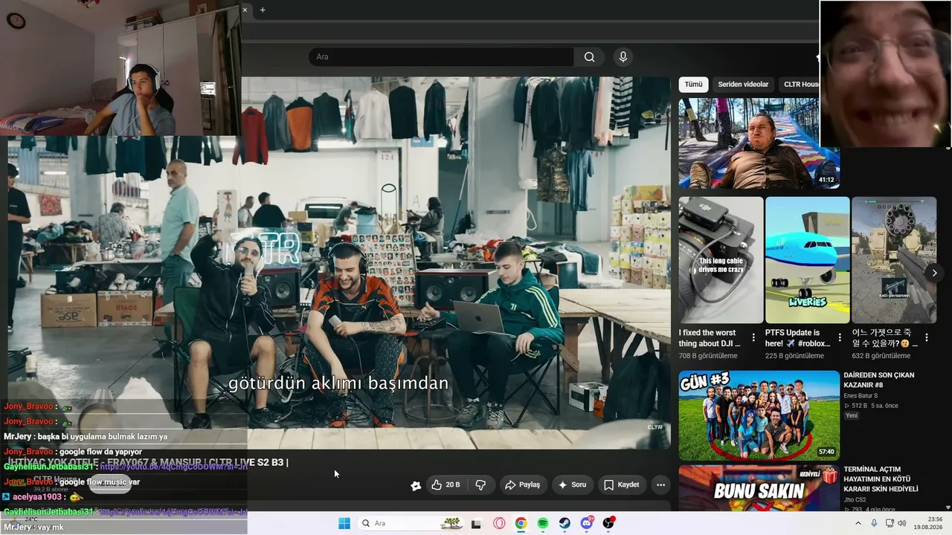This screenshot has height=535, width=952.
Task: Click the chat message 'başka bi uygulama bulmak lazım ya'
Action: (102, 437)
